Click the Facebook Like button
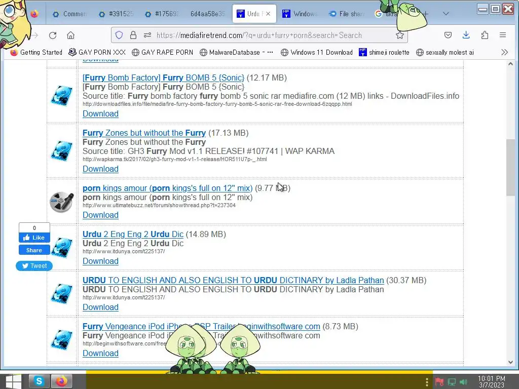 (34, 238)
